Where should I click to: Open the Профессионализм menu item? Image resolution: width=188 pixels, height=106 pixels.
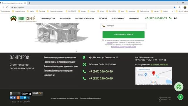(x=85, y=18)
